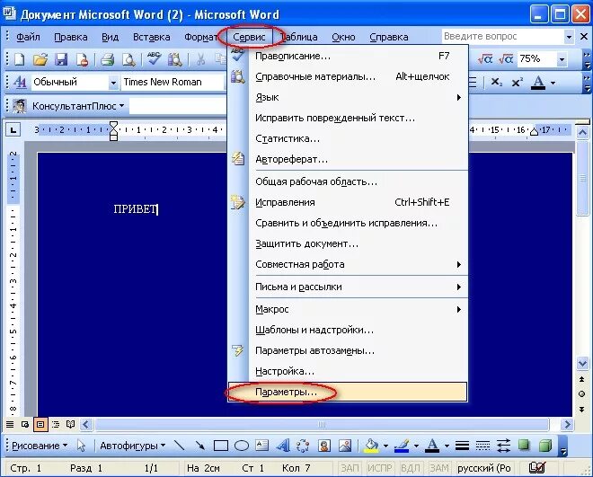Select the Oval drawing tool
This screenshot has height=477, width=593.
pyautogui.click(x=242, y=446)
